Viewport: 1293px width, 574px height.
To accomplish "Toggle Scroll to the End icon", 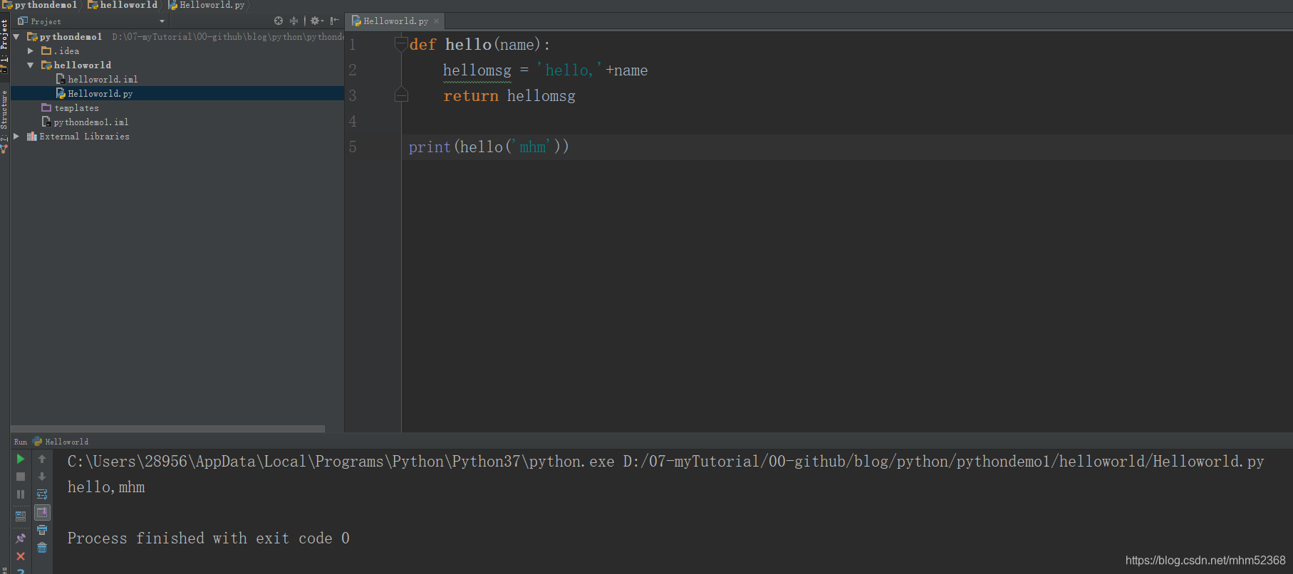I will pyautogui.click(x=42, y=512).
